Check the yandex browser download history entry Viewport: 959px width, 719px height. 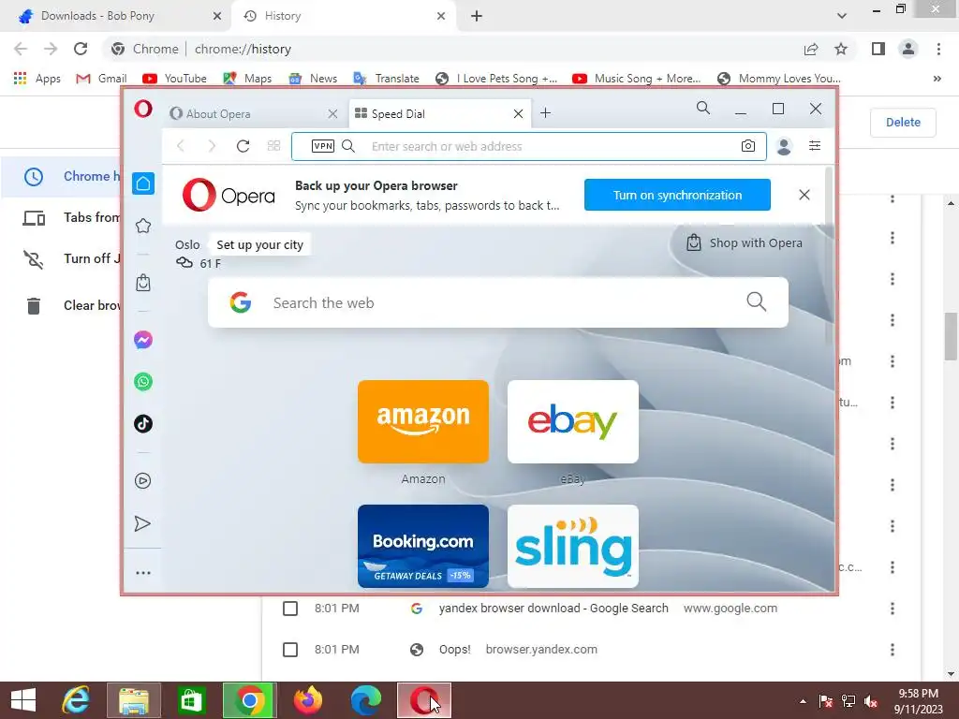pos(290,609)
